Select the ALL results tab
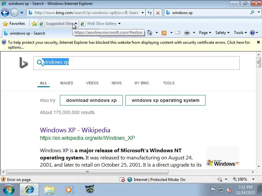 click(44, 83)
